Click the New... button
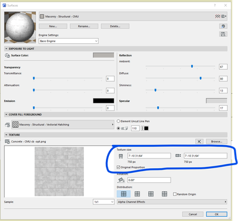Screen dimensions: 238x221 click(x=53, y=26)
